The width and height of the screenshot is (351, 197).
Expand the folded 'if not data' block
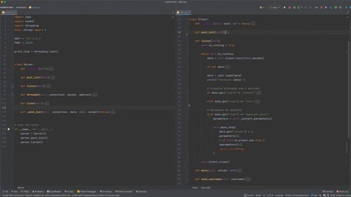coord(227,67)
